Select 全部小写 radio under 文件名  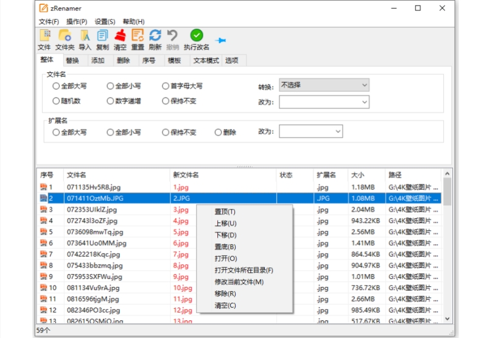pos(110,86)
